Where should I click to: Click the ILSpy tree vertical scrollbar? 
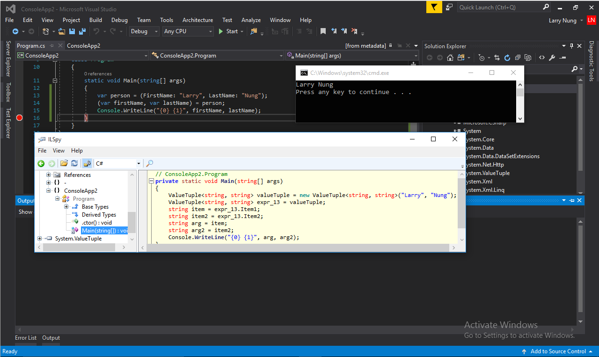(131, 206)
